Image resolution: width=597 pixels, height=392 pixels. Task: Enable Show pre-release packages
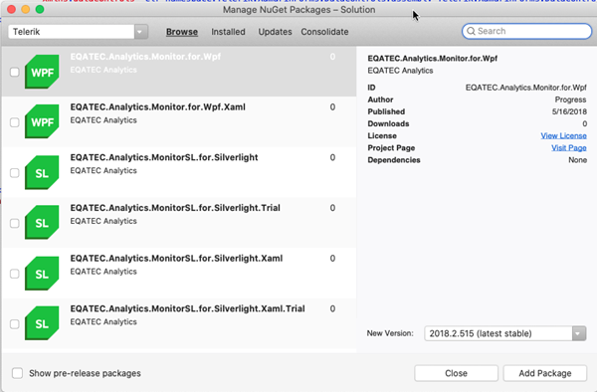17,373
